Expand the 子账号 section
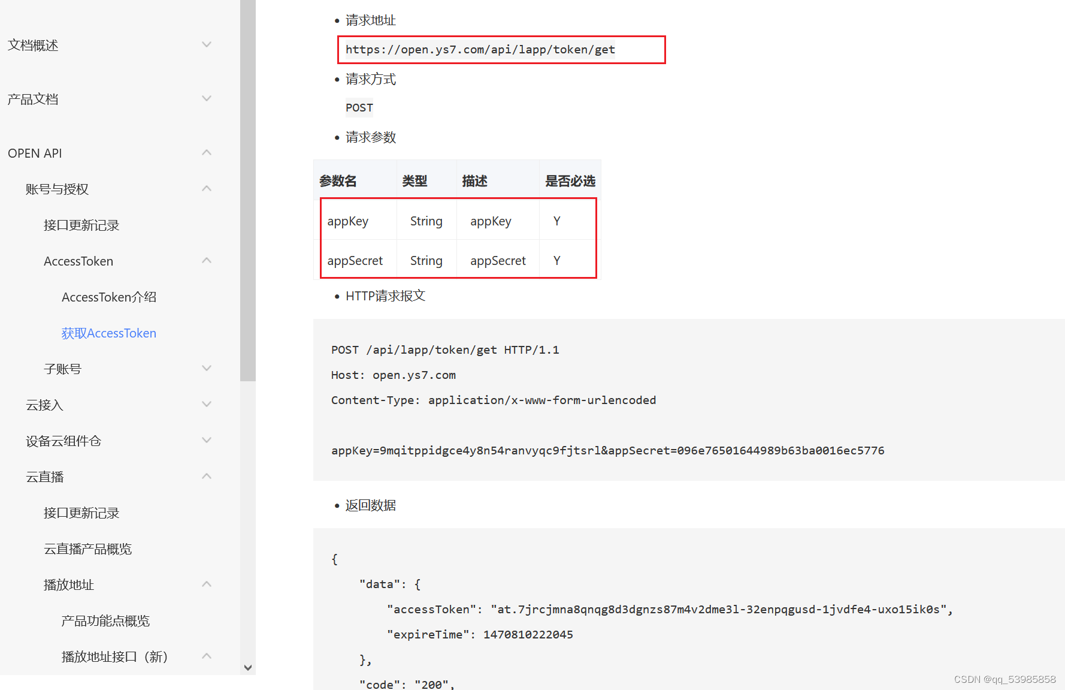This screenshot has width=1065, height=690. coord(207,368)
